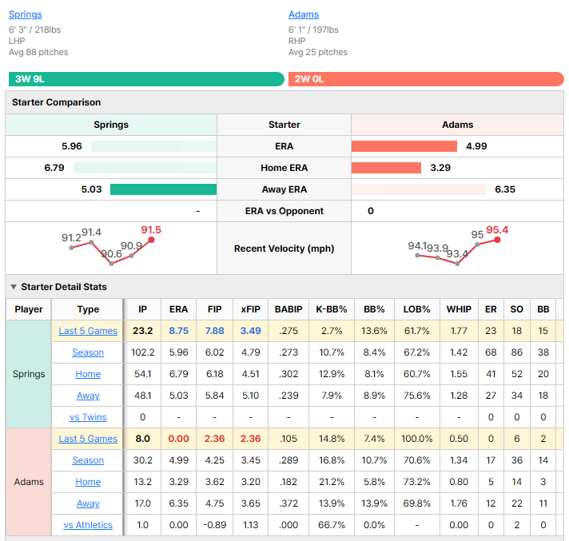This screenshot has height=541, width=569.
Task: Click Springs' 6.79 Home ERA comparison value
Action: point(54,168)
